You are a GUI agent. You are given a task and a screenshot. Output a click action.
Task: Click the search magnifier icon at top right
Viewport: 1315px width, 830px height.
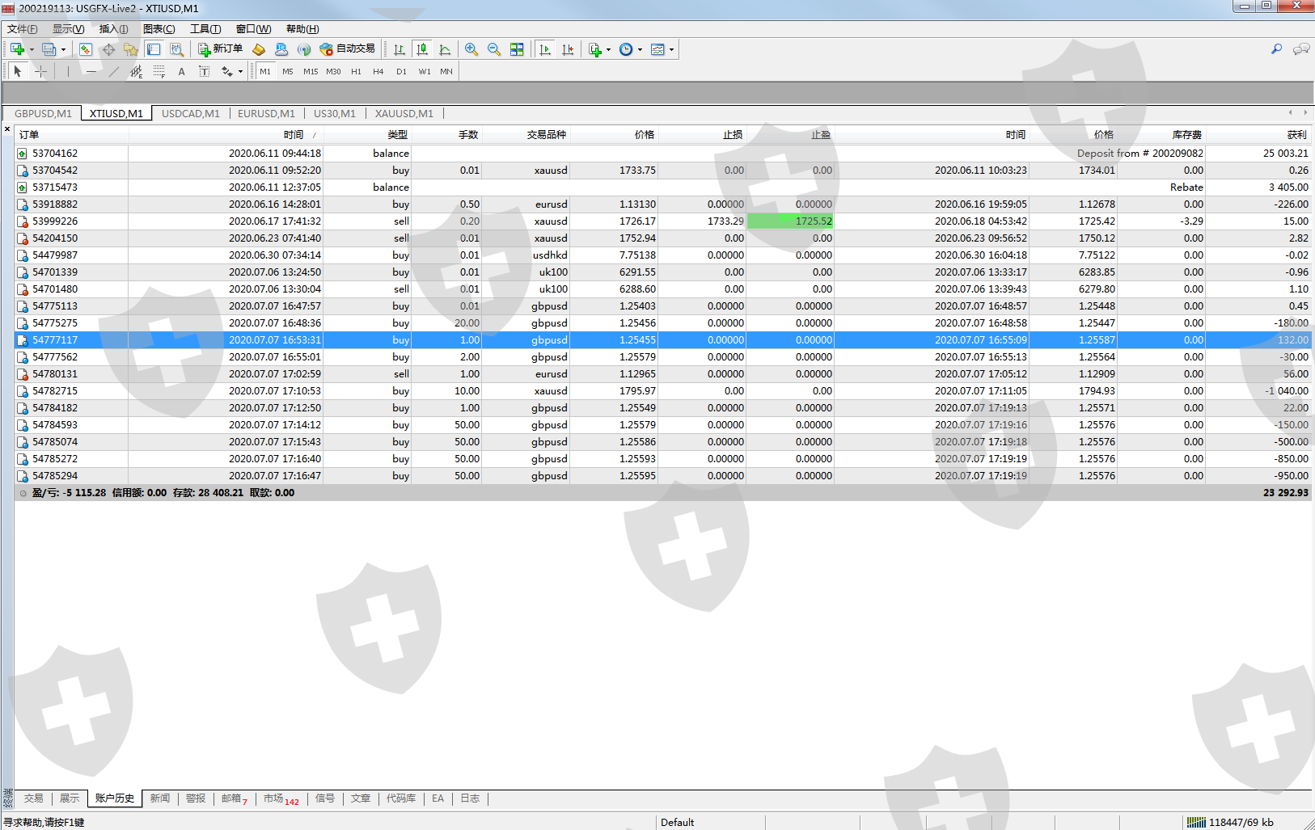click(x=1276, y=49)
